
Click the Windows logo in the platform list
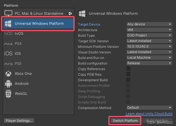pyautogui.click(x=8, y=24)
